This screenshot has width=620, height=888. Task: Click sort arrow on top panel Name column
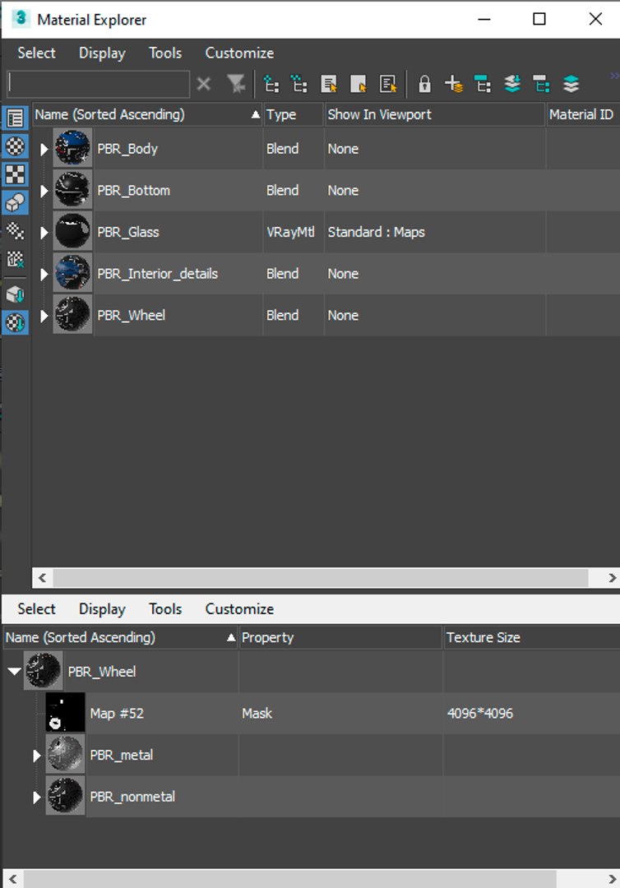[256, 114]
